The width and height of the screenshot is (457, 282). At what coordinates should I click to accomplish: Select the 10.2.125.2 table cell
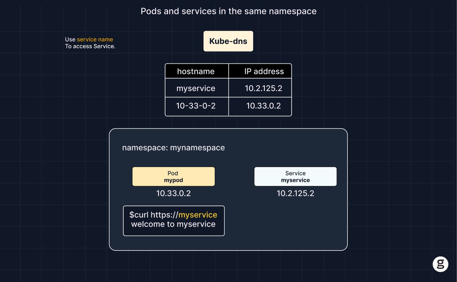pos(260,88)
